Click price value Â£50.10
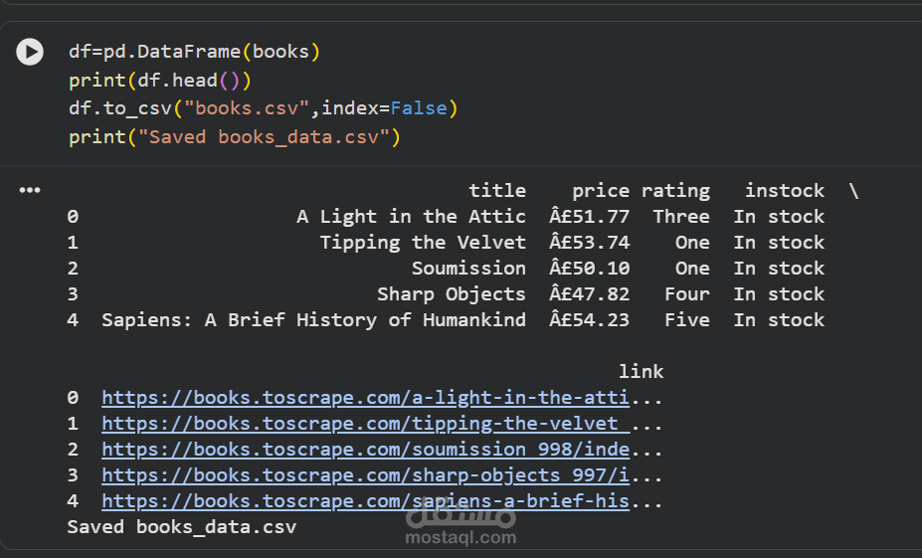 589,269
